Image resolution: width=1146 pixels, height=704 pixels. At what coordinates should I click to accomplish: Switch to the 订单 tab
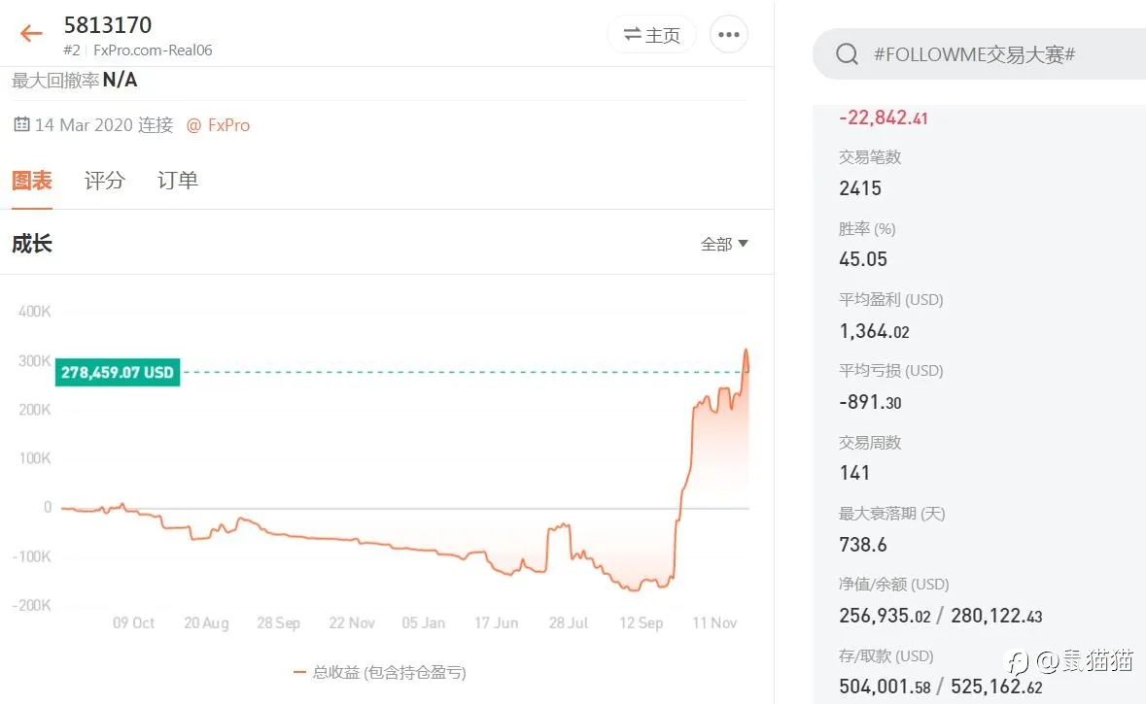(x=178, y=181)
